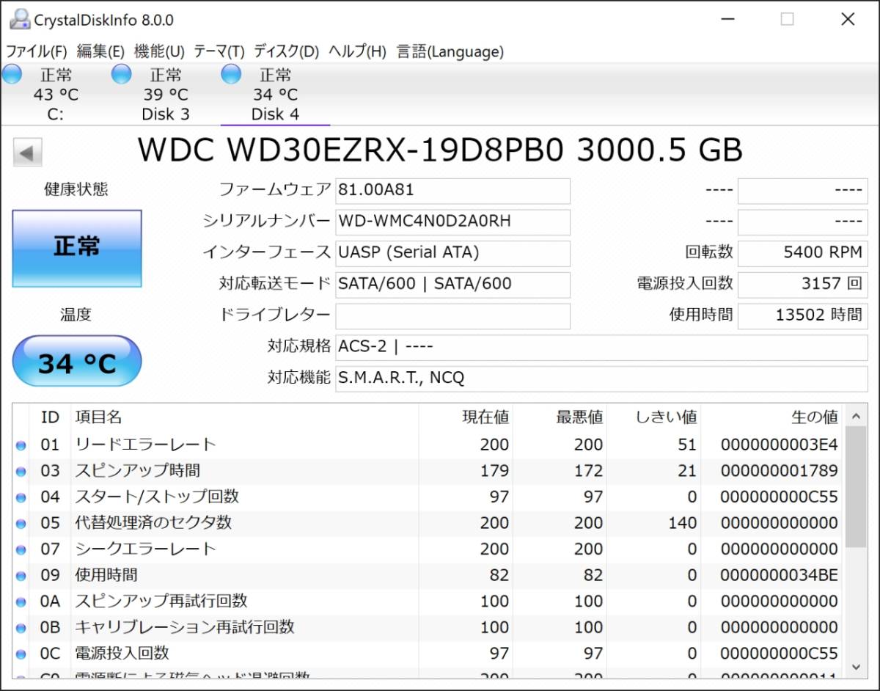Click the blue status orb for Disk 4
This screenshot has height=691, width=880.
point(231,73)
